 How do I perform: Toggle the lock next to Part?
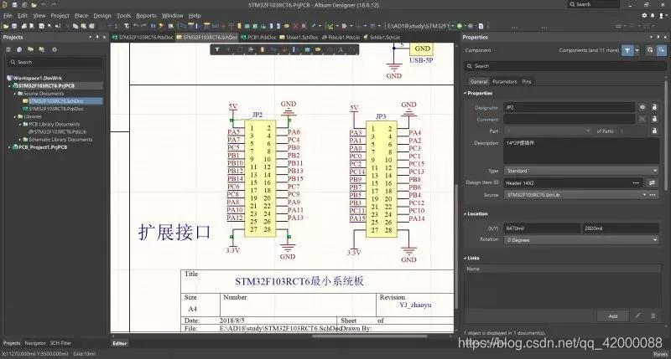654,131
